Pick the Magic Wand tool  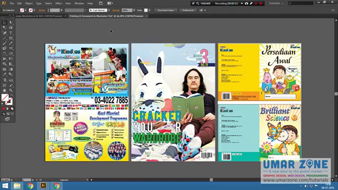(x=4, y=28)
